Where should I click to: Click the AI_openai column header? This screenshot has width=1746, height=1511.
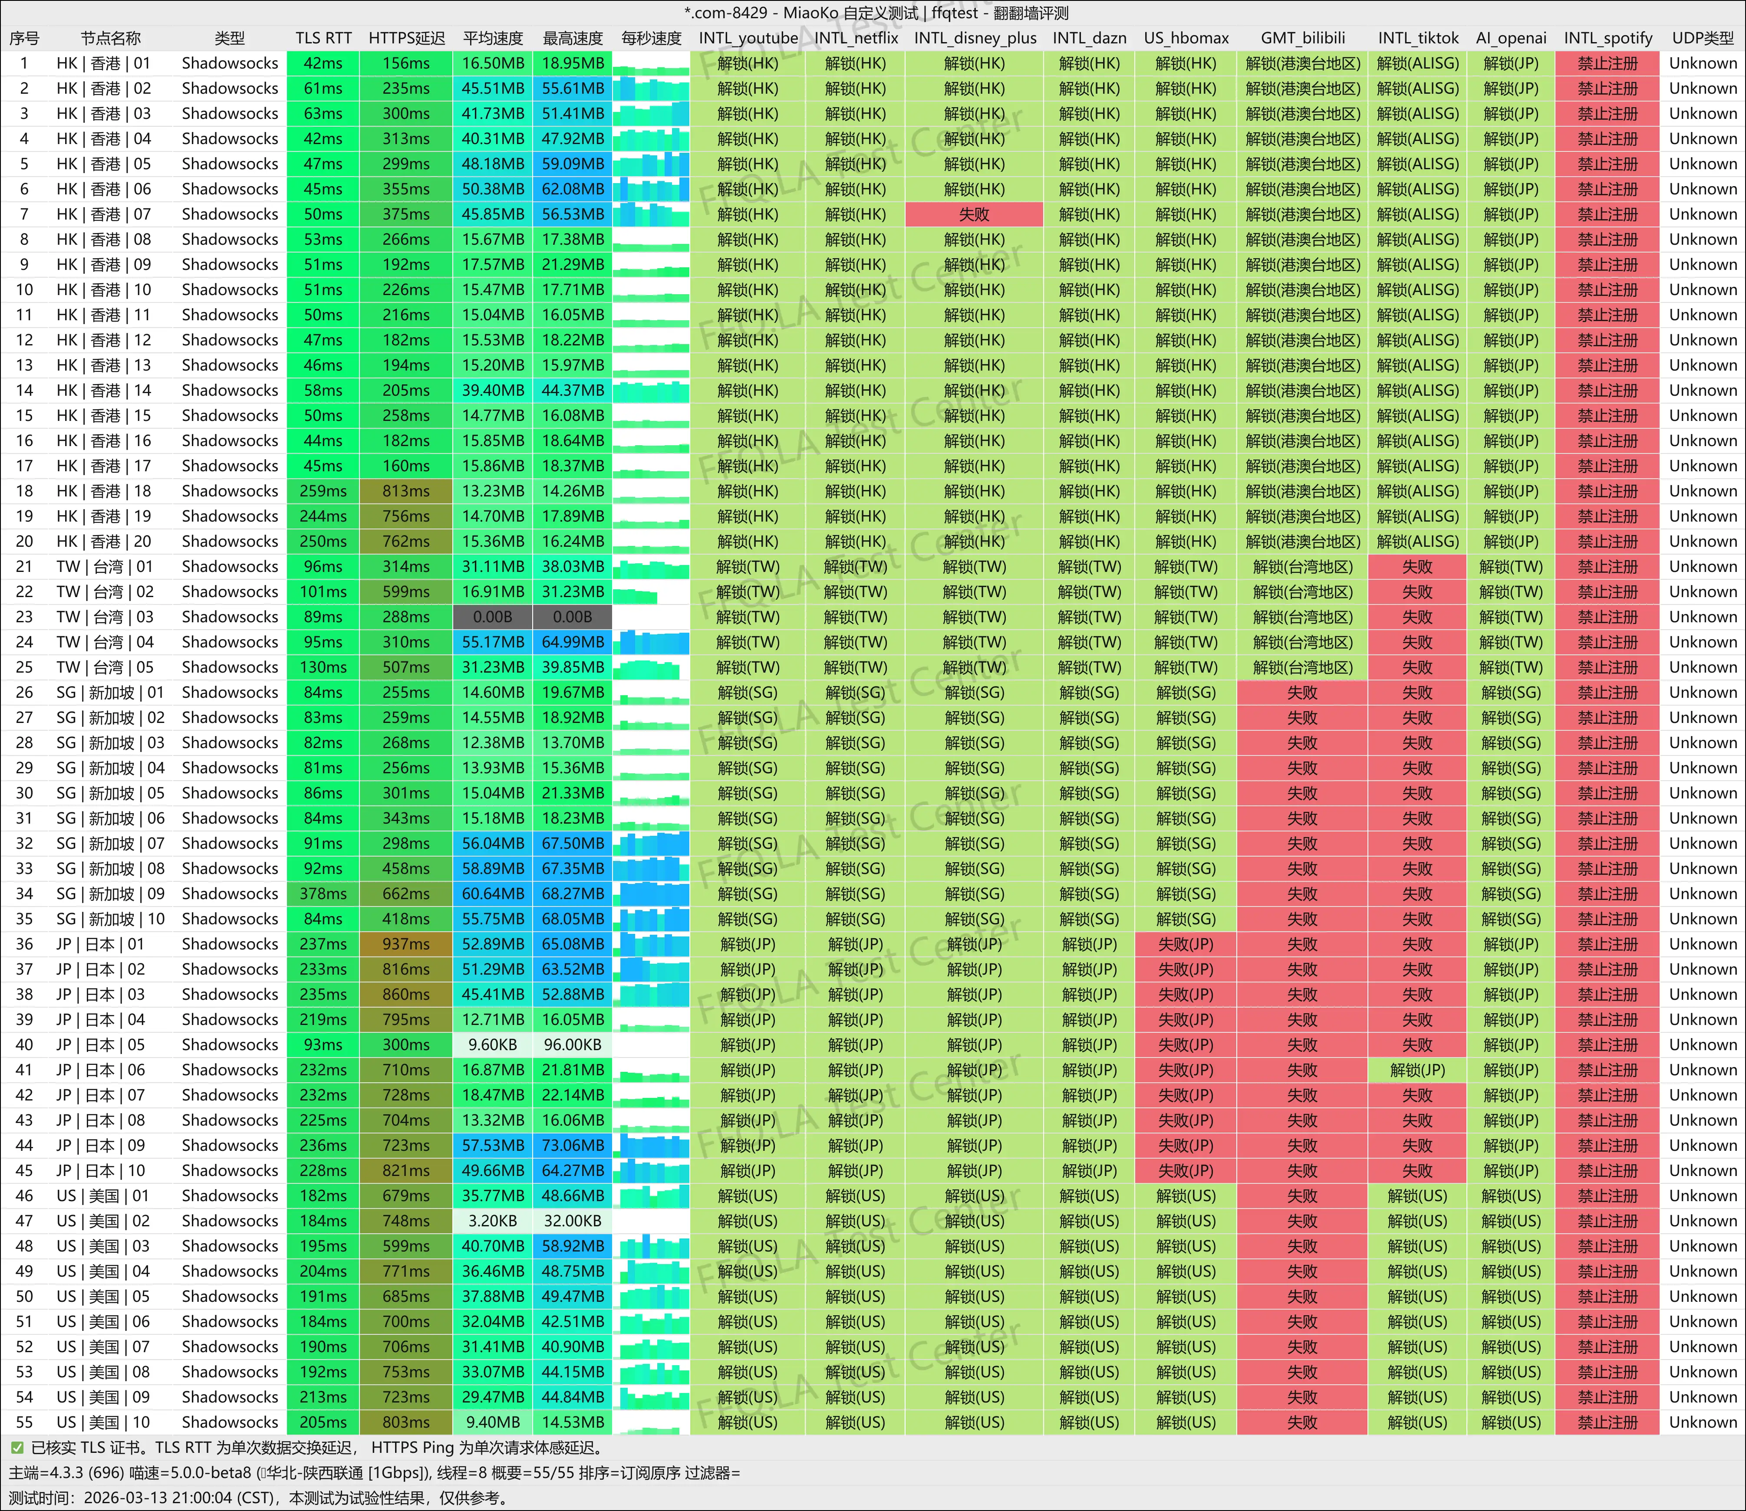(x=1511, y=38)
